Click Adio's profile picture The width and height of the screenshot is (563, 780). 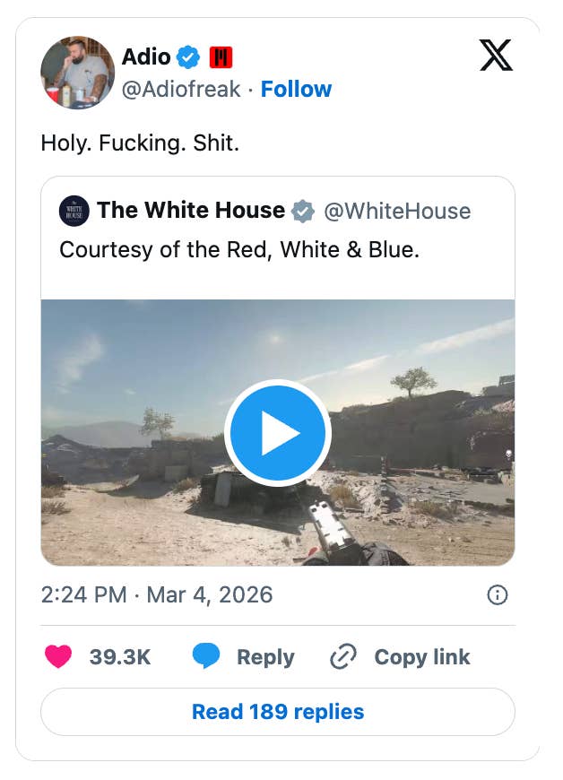[x=76, y=73]
